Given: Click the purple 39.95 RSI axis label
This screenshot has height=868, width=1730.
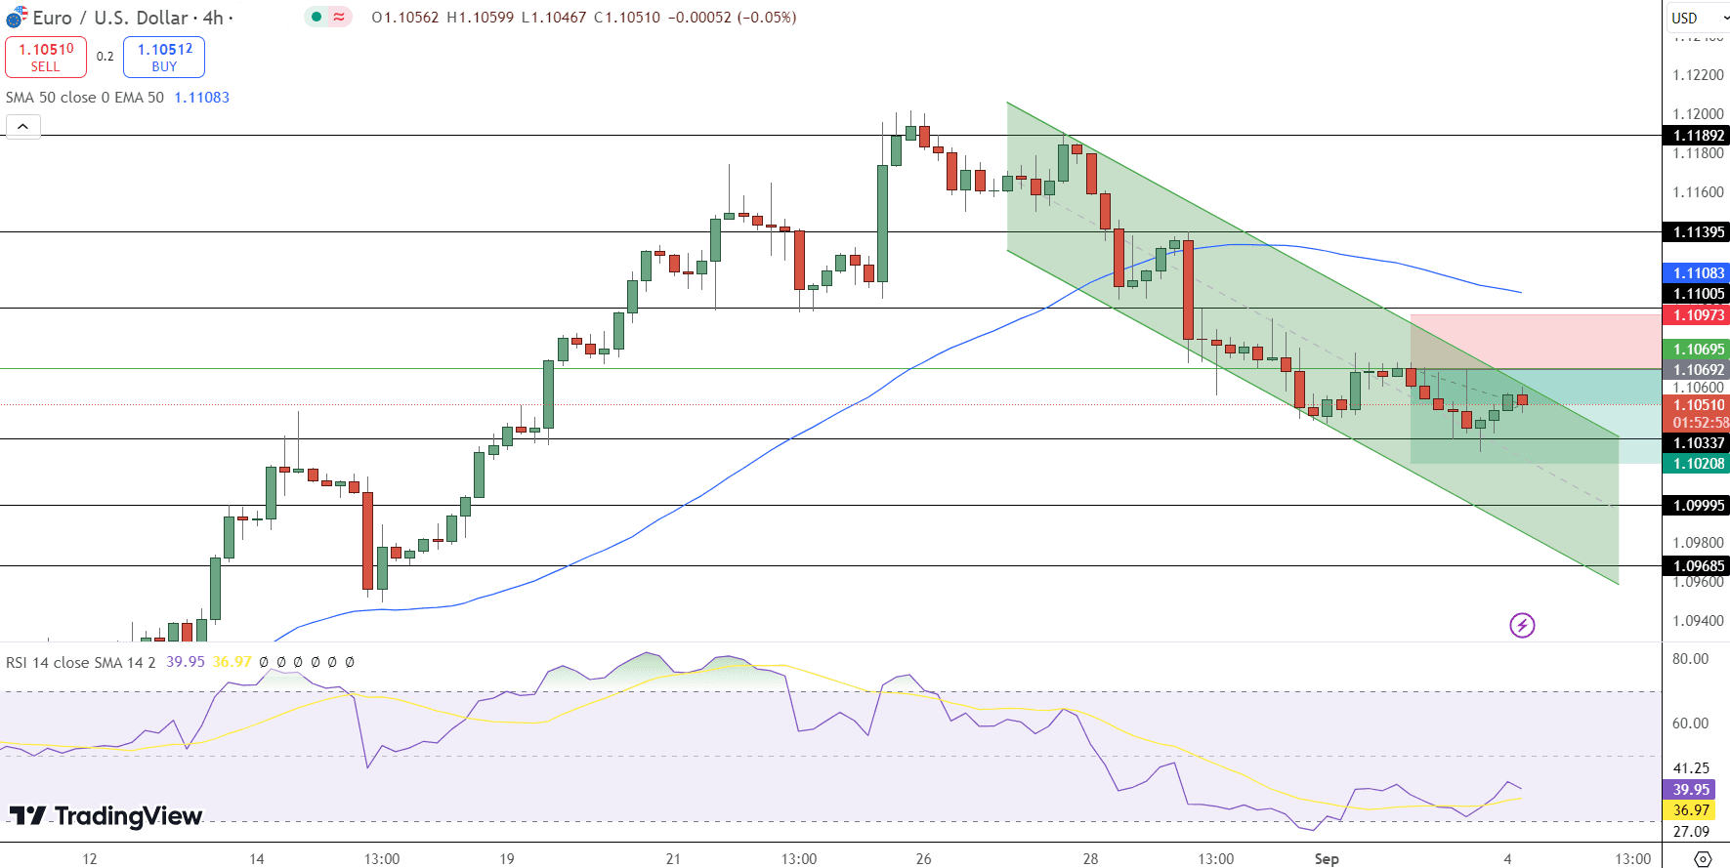Looking at the screenshot, I should tap(1691, 790).
